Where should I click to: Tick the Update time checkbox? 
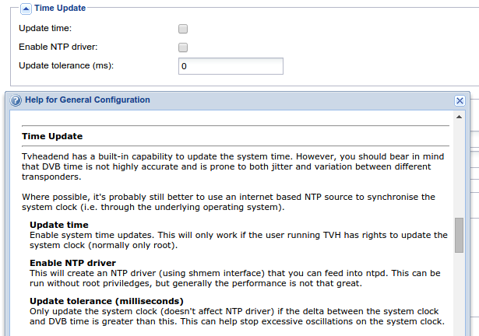point(183,29)
